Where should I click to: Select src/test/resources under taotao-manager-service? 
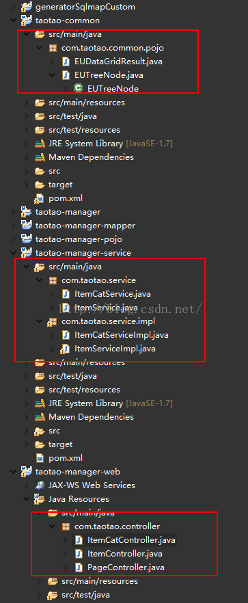(x=84, y=390)
